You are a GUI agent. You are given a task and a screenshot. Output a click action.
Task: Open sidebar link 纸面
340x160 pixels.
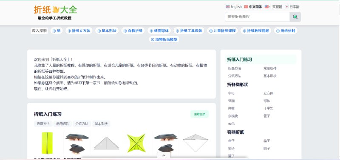pyautogui.click(x=231, y=101)
